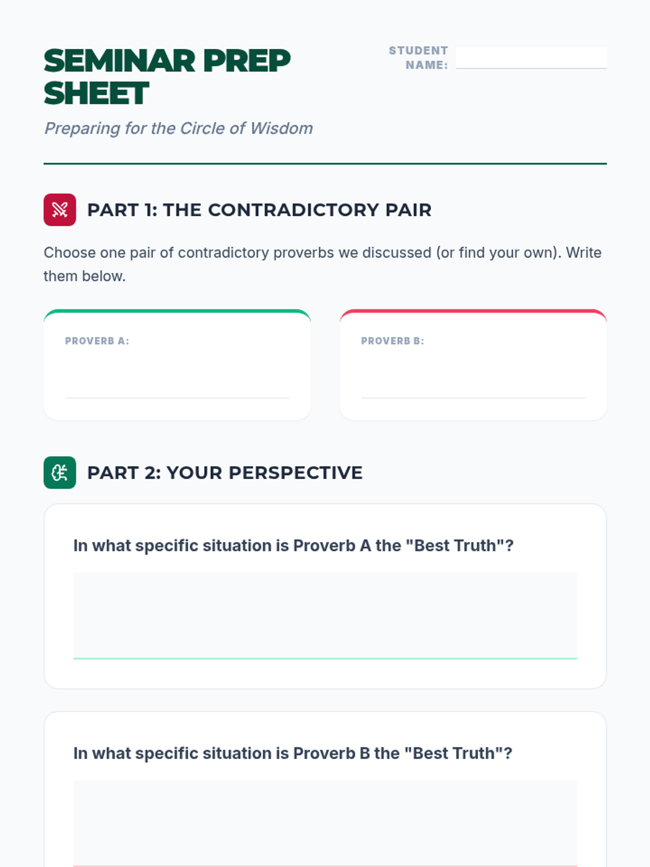This screenshot has width=650, height=867.
Task: Click the Proverb B situation question text
Action: click(292, 753)
